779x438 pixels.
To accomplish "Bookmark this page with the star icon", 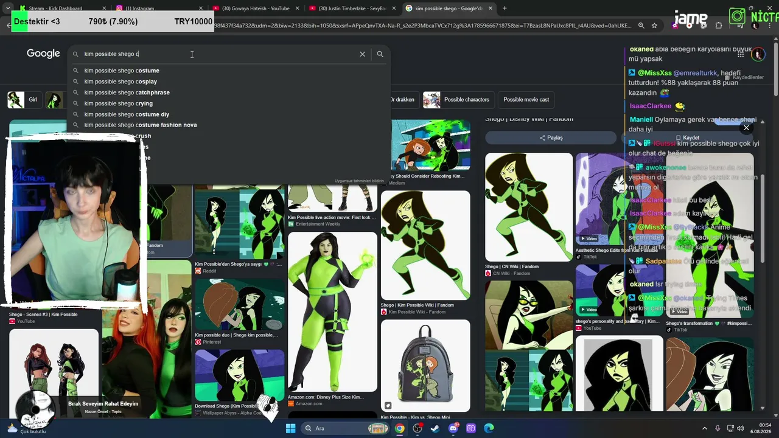I will [x=654, y=26].
